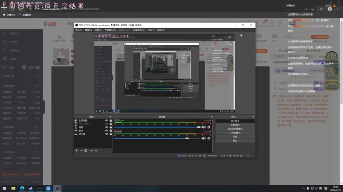343x192 pixels.
Task: Open the 停靠窗口(D) menu in OBS
Action: (x=111, y=30)
